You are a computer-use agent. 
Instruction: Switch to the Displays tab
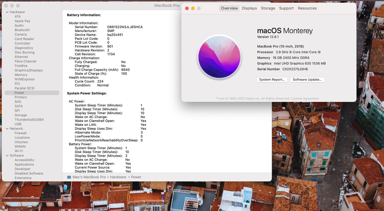pyautogui.click(x=249, y=8)
